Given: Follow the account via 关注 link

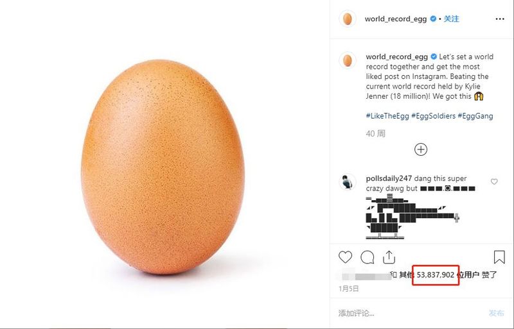Looking at the screenshot, I should [x=452, y=19].
